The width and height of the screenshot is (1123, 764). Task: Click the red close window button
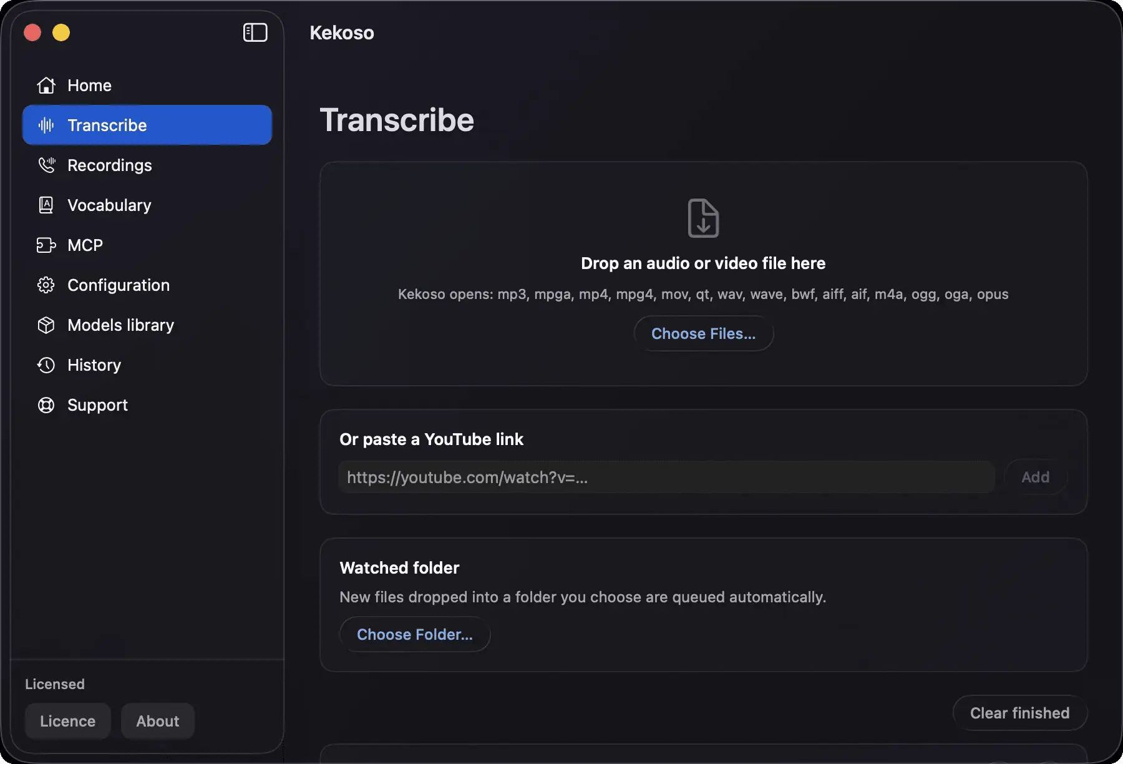coord(32,32)
